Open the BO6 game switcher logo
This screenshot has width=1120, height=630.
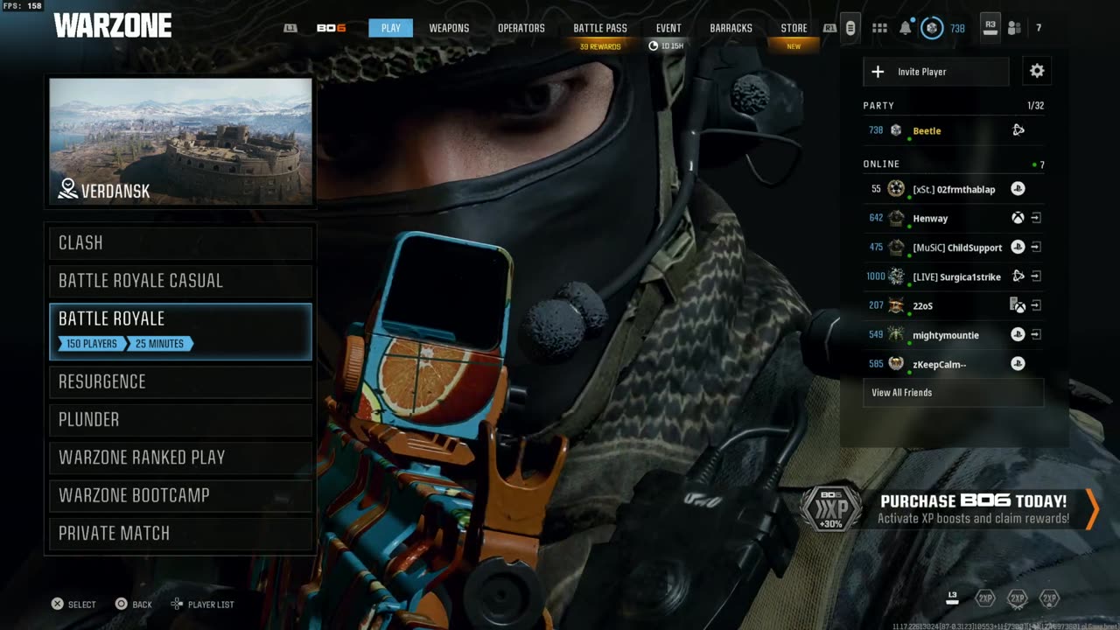click(x=331, y=28)
